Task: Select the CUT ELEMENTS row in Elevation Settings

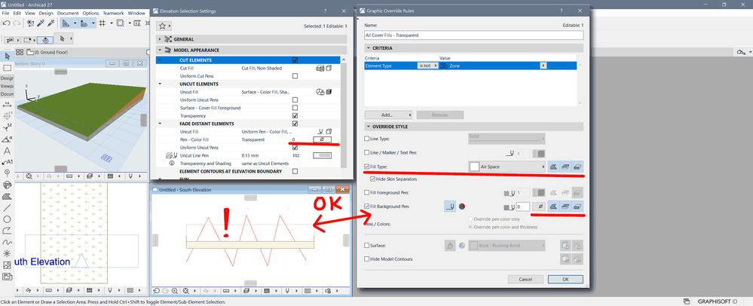Action: pyautogui.click(x=249, y=60)
